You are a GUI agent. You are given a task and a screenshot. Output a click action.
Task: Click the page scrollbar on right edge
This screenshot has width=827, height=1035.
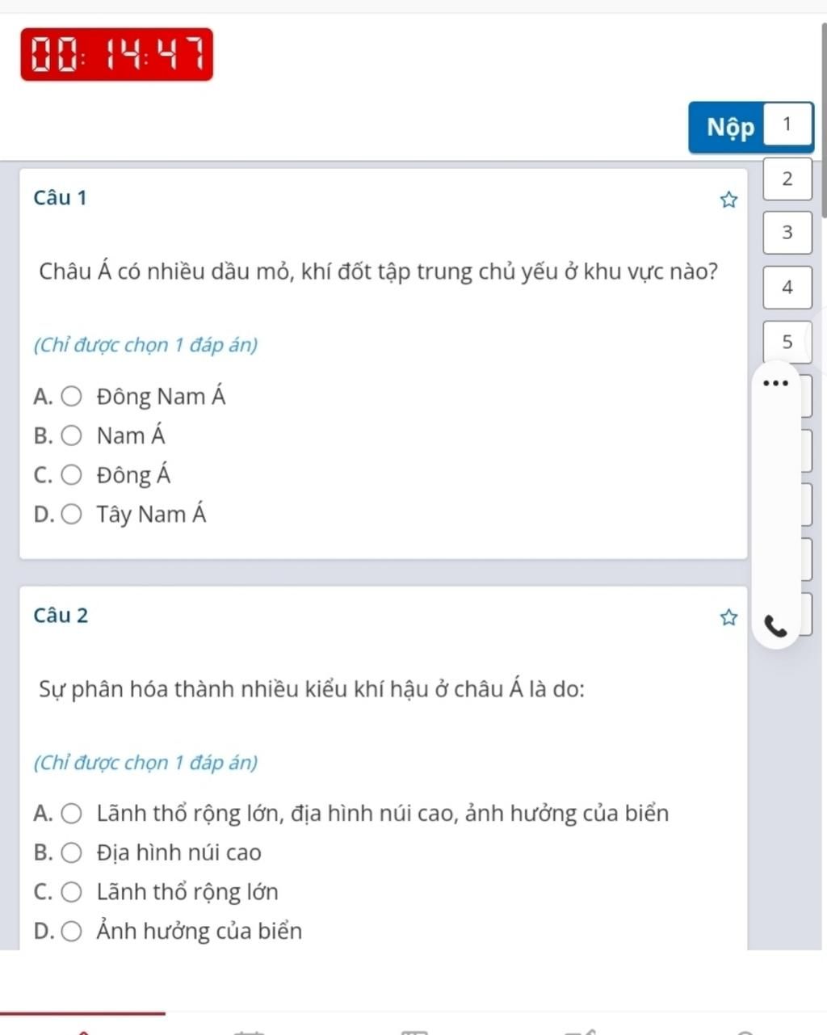(824, 120)
